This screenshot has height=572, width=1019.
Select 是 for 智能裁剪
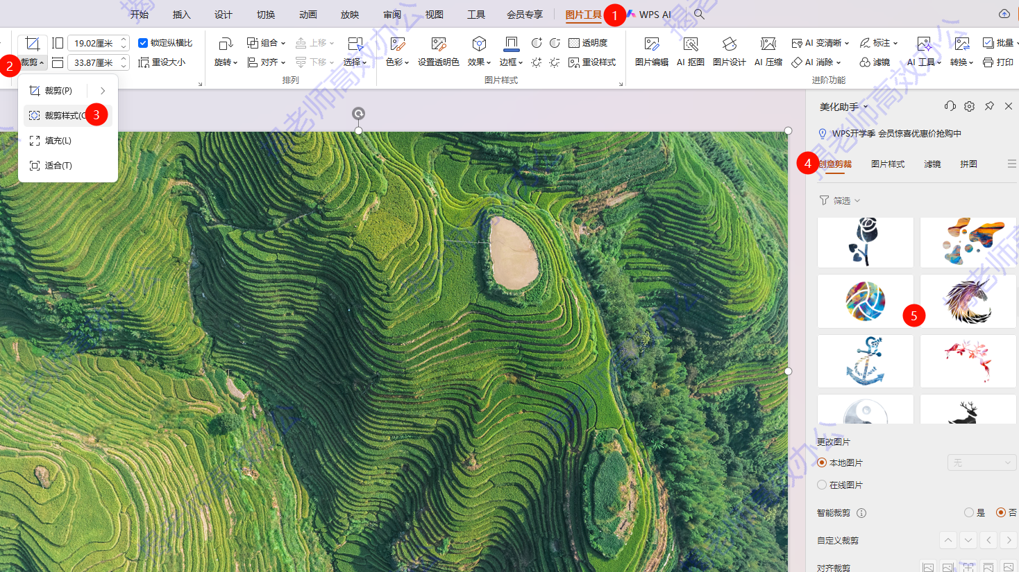(x=969, y=513)
